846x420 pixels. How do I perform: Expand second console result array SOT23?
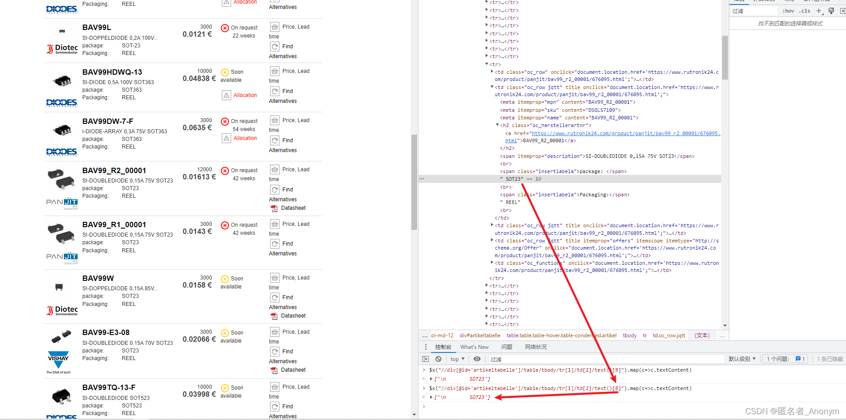click(431, 397)
